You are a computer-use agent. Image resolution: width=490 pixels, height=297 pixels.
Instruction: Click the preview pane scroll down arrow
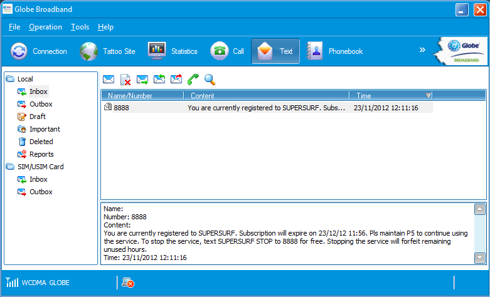click(480, 257)
